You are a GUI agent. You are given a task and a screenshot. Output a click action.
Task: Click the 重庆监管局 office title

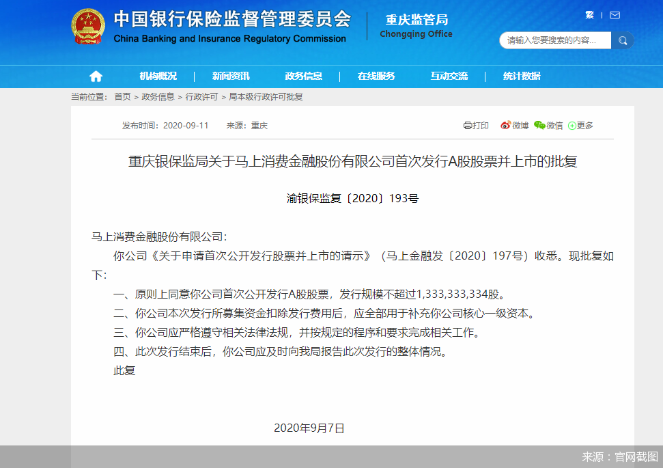417,20
